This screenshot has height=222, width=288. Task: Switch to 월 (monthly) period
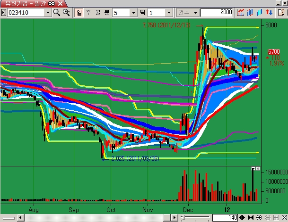click(x=96, y=12)
